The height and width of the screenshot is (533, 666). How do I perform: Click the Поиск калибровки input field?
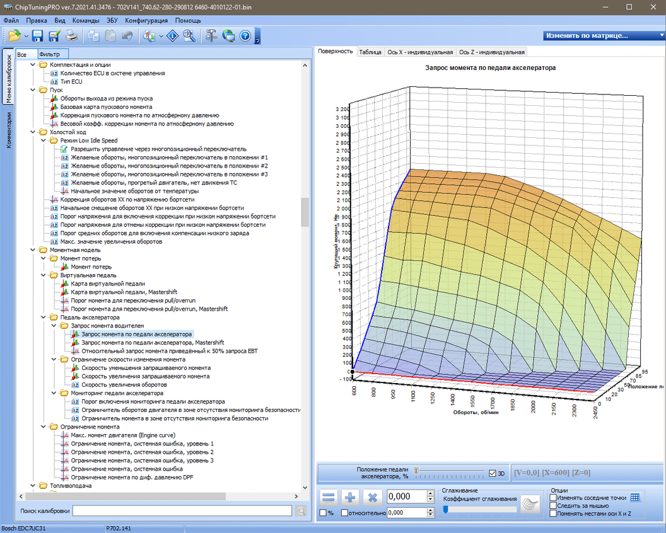point(182,511)
